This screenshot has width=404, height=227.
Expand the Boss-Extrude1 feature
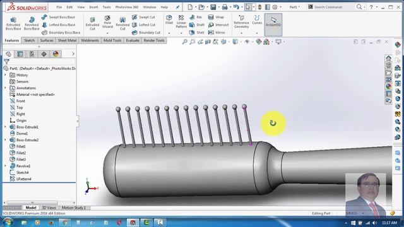[x=5, y=127]
